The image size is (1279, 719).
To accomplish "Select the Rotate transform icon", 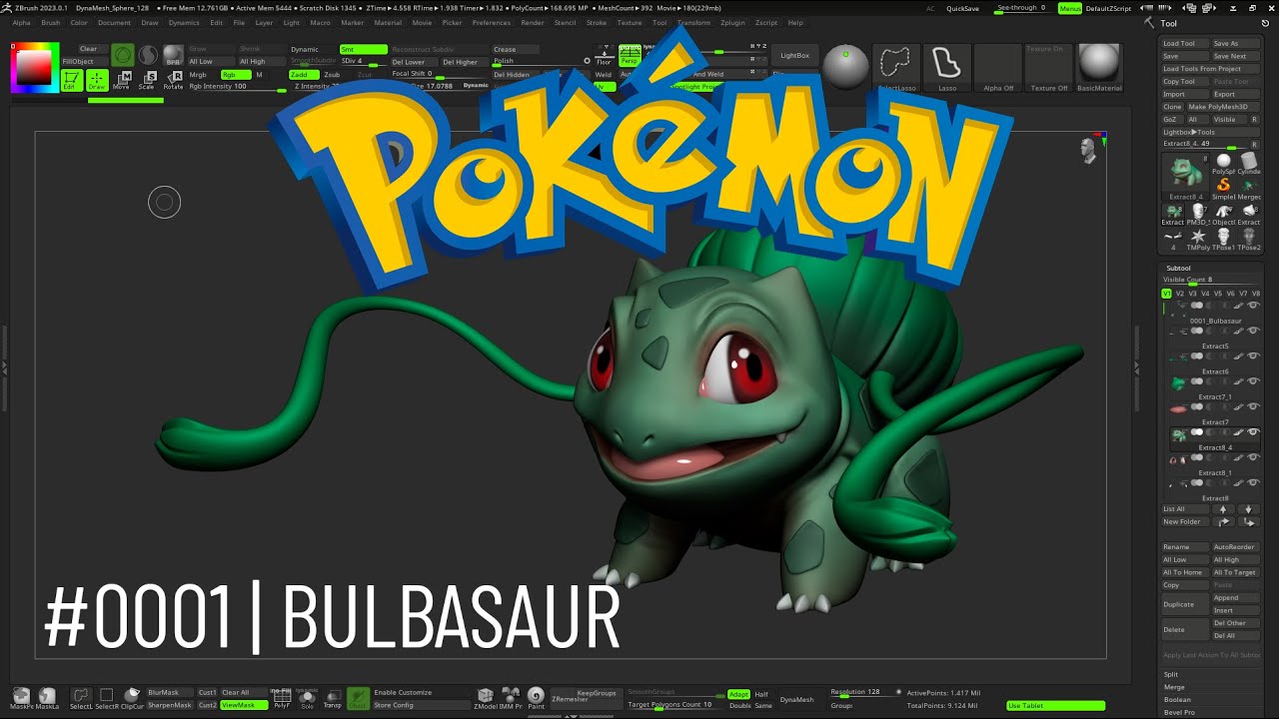I will pyautogui.click(x=173, y=81).
